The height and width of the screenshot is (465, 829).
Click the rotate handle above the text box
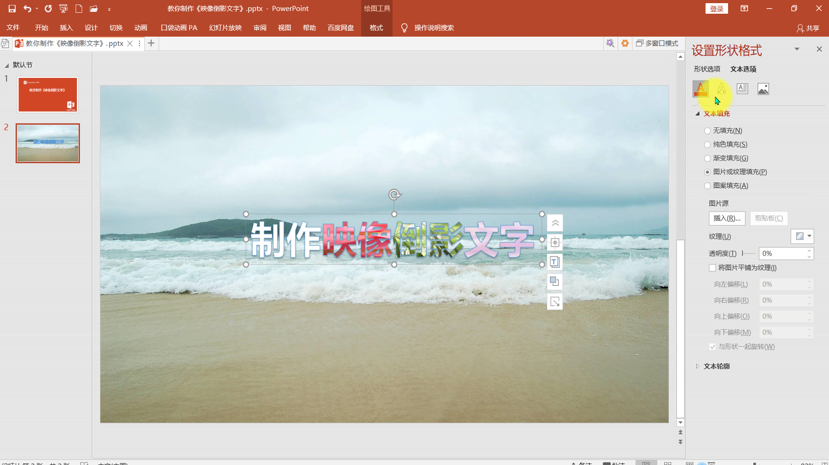(394, 195)
